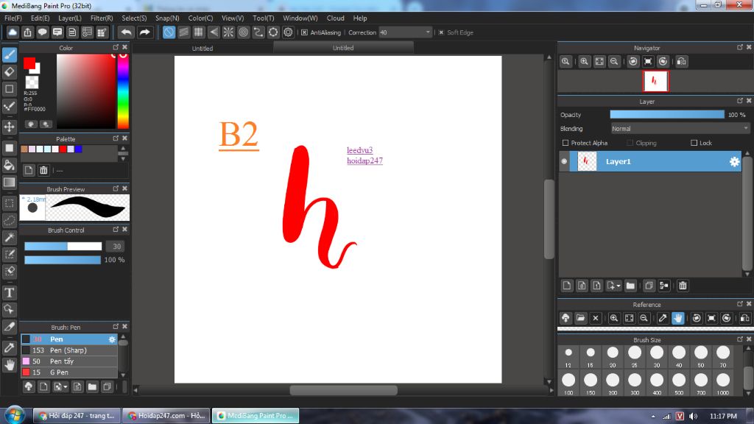The image size is (754, 424).
Task: Choose brush size 12 preset
Action: point(568,356)
